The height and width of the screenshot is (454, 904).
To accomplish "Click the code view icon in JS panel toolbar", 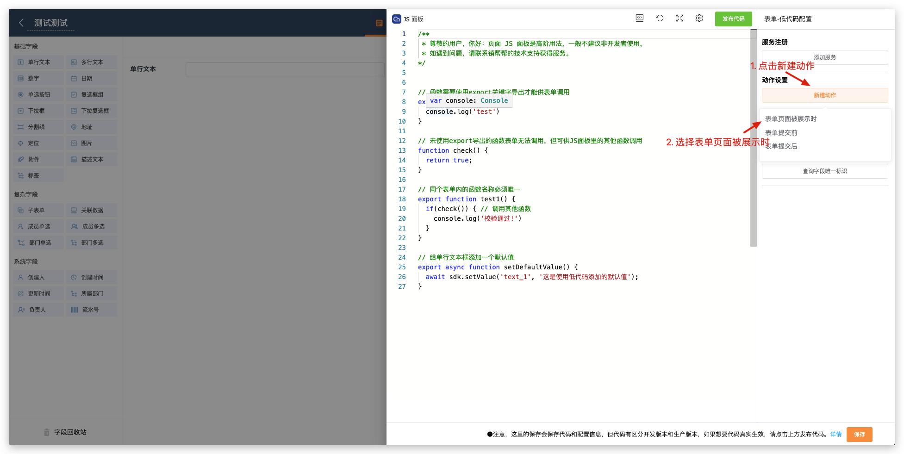I will [x=639, y=18].
